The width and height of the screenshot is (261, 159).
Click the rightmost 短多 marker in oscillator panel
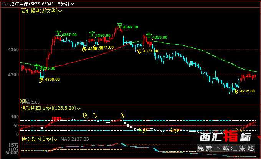click(240, 130)
